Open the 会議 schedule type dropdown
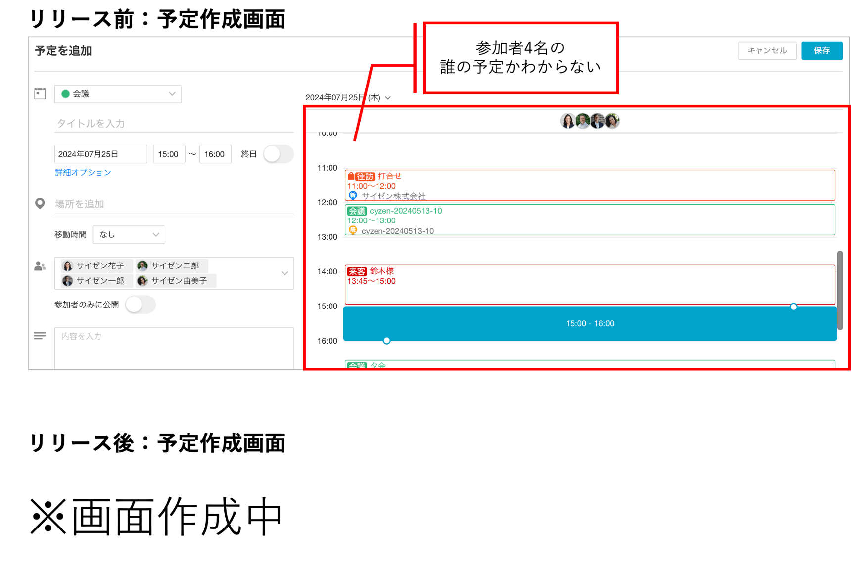Screen dimensions: 851x572 (x=172, y=93)
